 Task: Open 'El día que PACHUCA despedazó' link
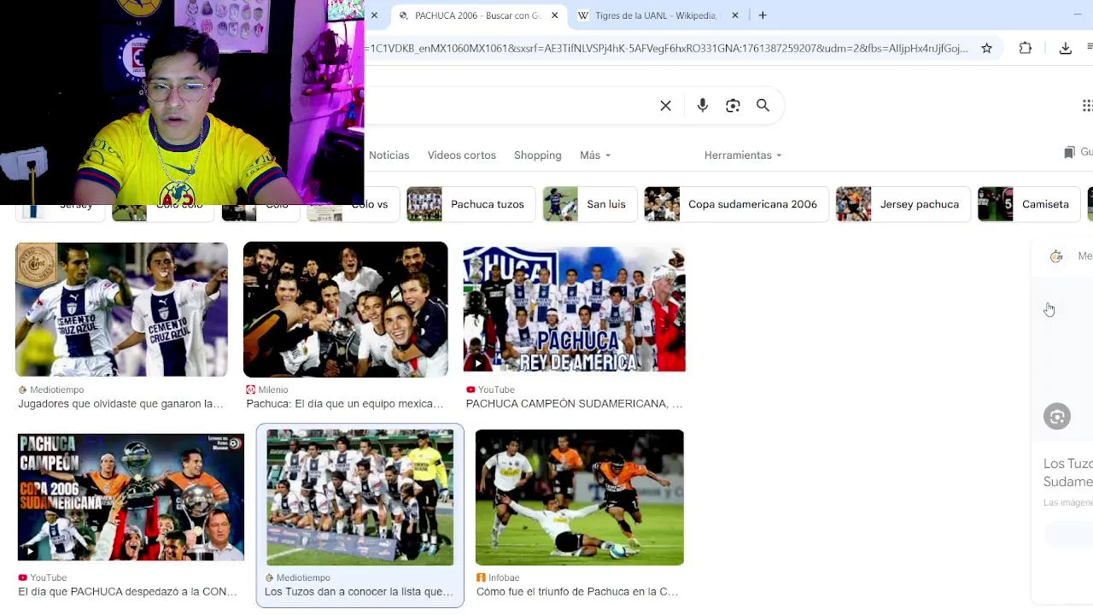(127, 592)
